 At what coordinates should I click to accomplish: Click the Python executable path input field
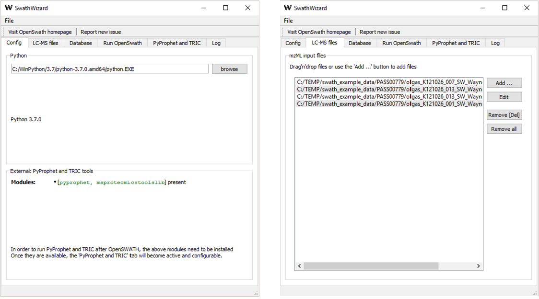coord(109,69)
